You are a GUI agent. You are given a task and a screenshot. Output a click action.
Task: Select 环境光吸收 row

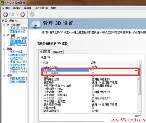coord(90,108)
